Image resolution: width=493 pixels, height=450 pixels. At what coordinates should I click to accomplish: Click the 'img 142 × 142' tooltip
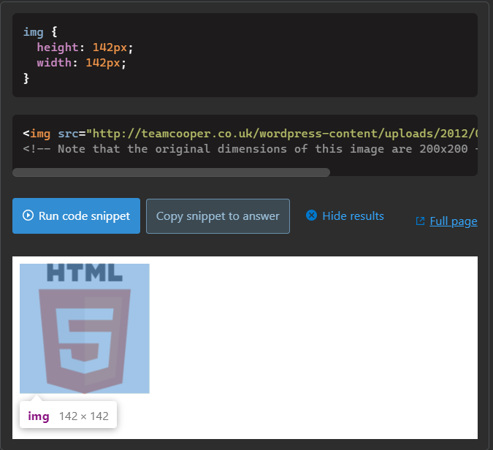tap(68, 416)
